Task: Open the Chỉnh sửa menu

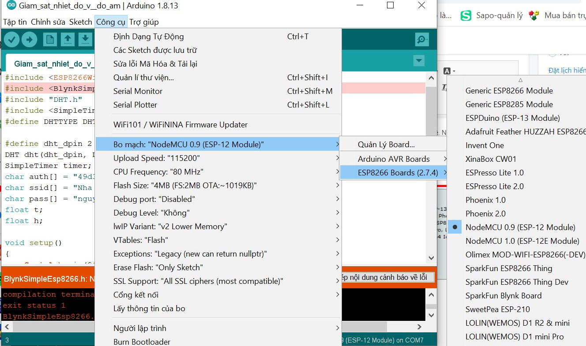Action: (x=48, y=22)
